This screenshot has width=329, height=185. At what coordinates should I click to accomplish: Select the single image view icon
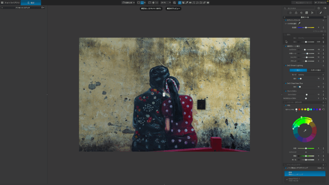coord(138,3)
